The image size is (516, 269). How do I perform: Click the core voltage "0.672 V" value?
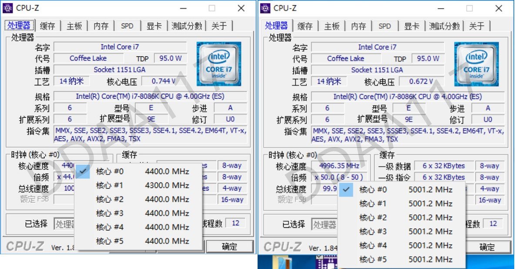pyautogui.click(x=421, y=82)
